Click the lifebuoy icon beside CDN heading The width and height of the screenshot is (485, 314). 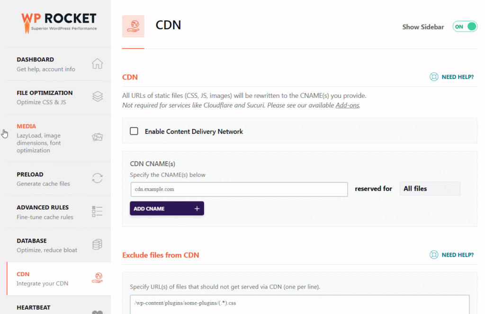(x=434, y=77)
